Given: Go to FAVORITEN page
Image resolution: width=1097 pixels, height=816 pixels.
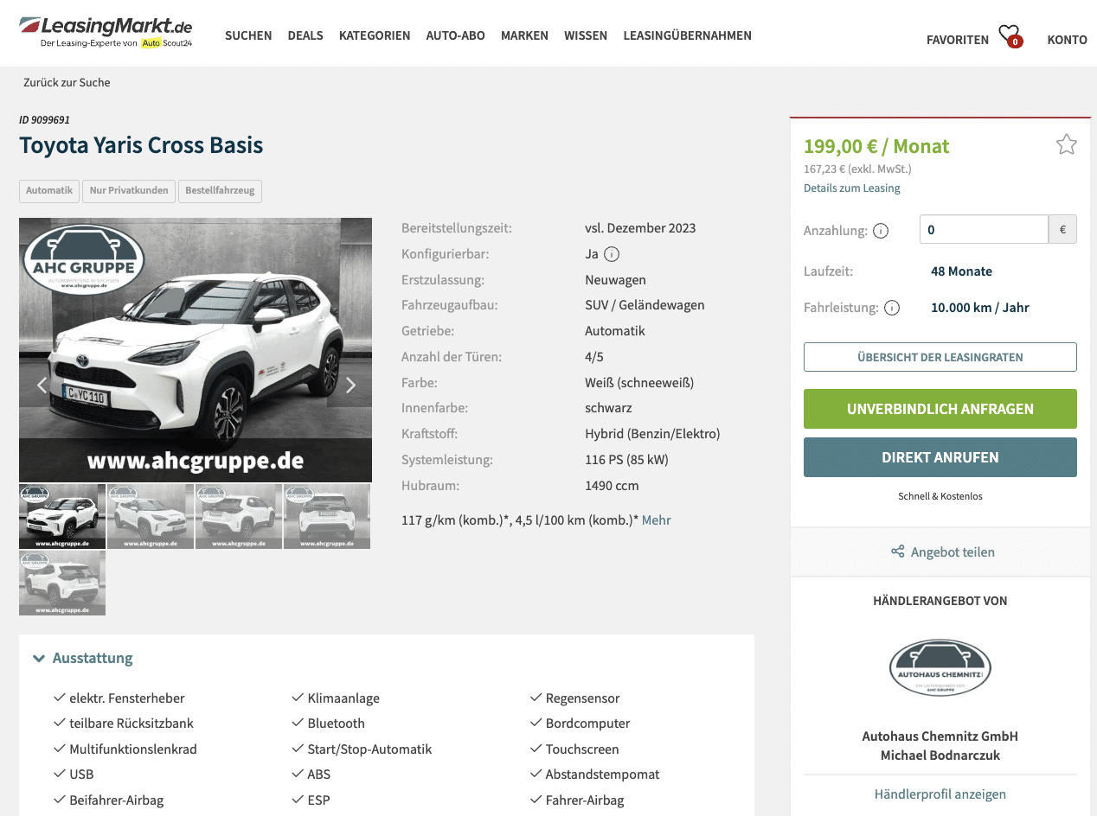Looking at the screenshot, I should (x=958, y=40).
